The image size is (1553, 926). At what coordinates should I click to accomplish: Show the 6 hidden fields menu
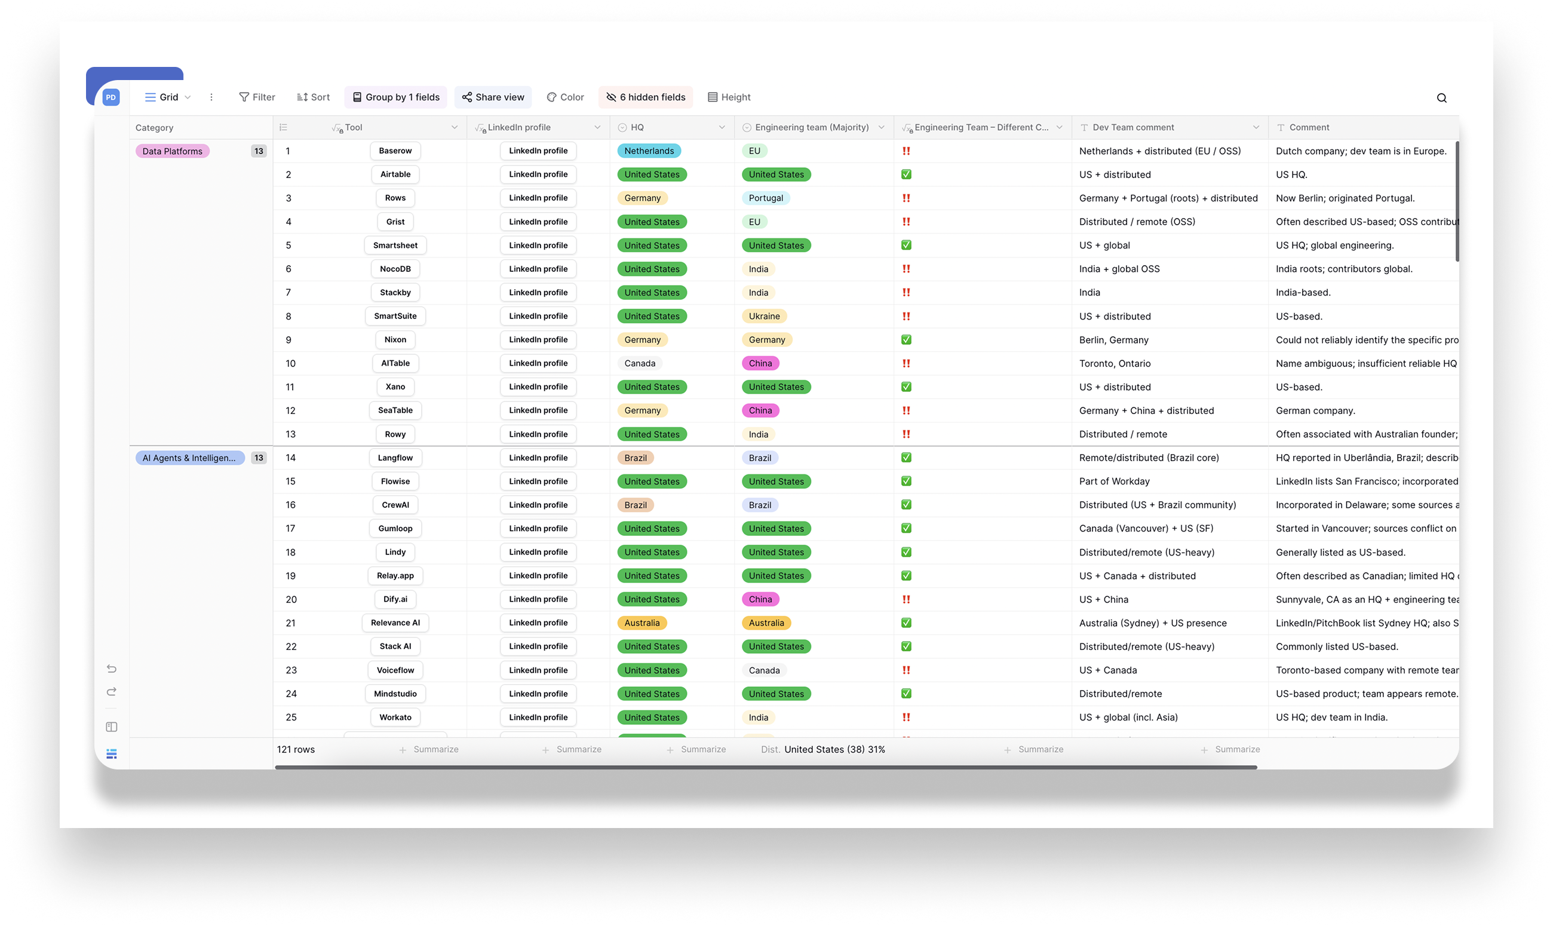tap(646, 97)
